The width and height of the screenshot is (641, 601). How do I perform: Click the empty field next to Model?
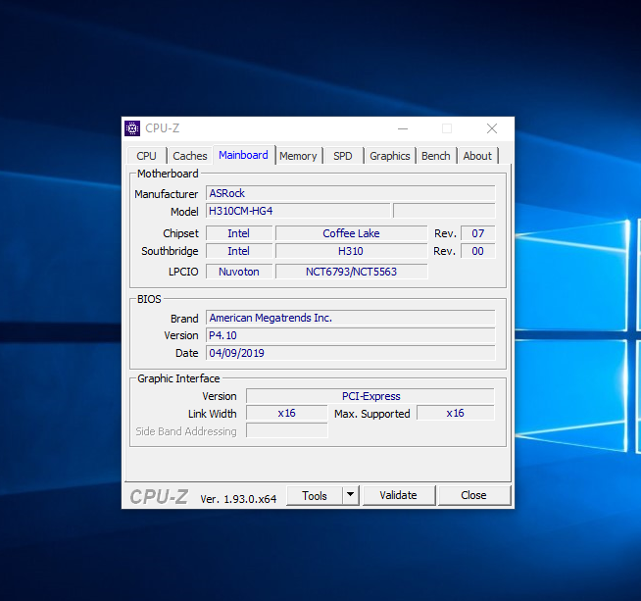444,211
